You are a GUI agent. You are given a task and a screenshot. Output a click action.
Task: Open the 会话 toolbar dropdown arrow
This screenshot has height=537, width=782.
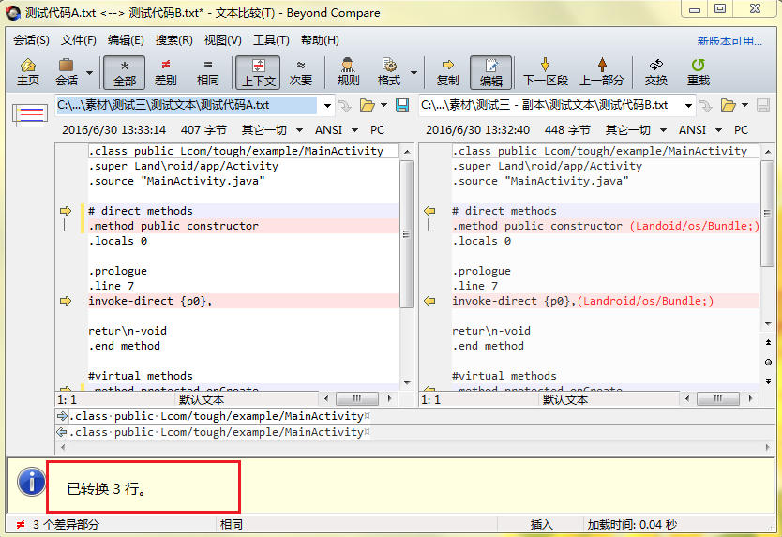(90, 72)
